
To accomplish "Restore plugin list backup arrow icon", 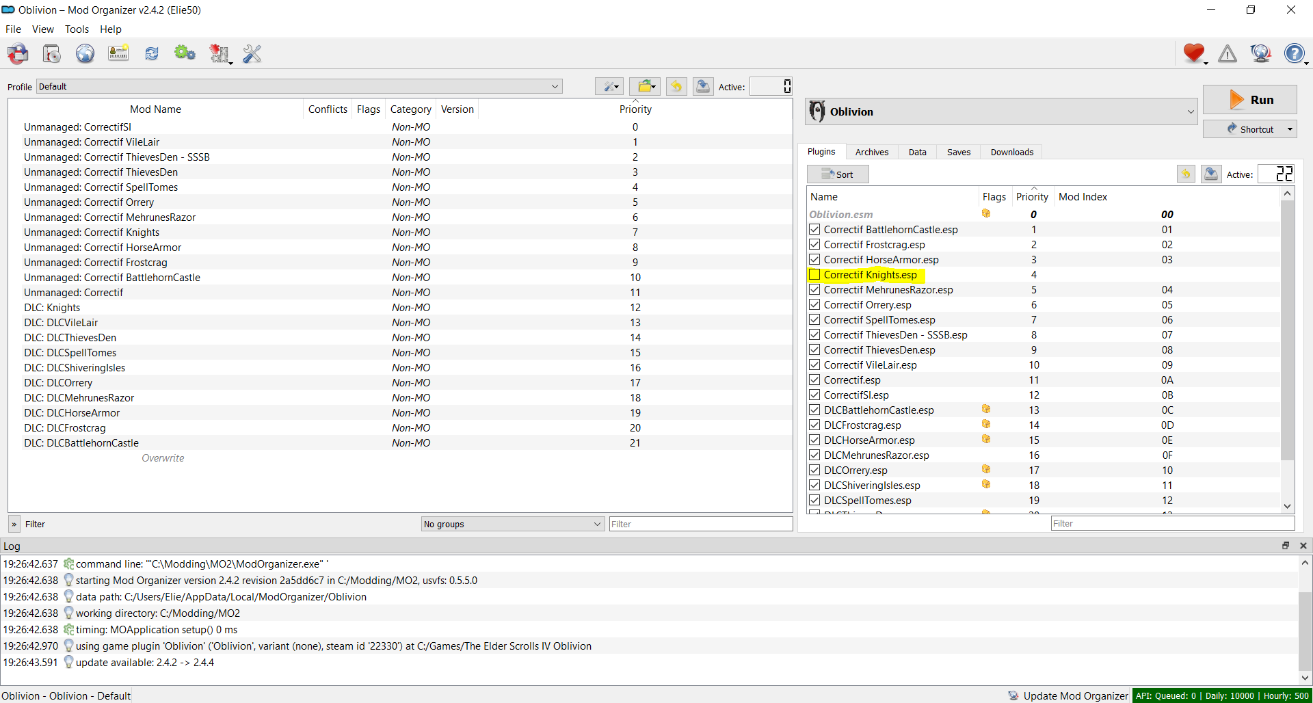I will [x=1186, y=174].
